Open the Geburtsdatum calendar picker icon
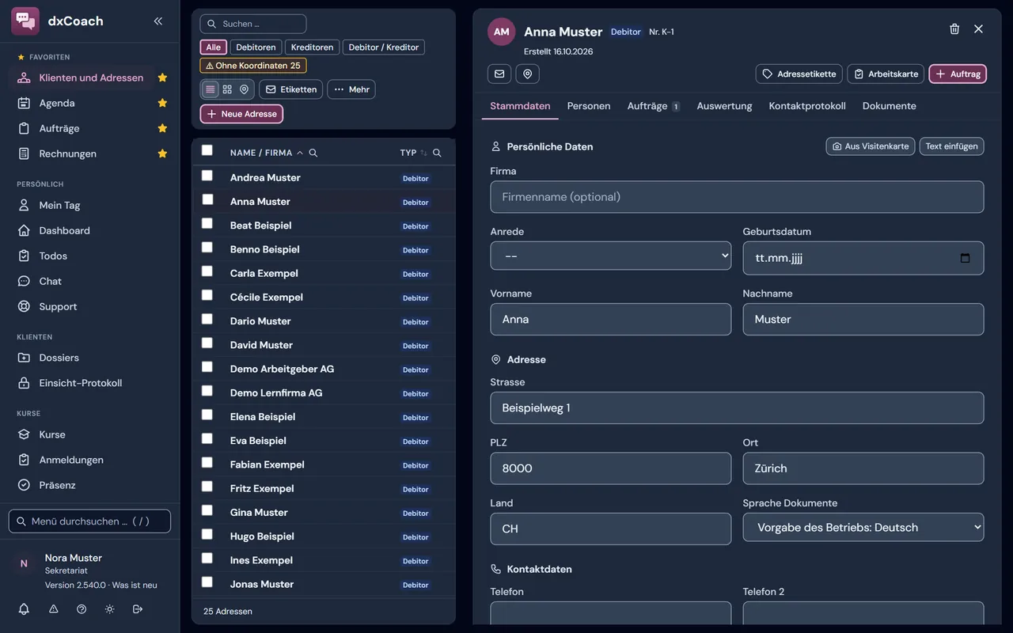1013x633 pixels. (x=965, y=258)
